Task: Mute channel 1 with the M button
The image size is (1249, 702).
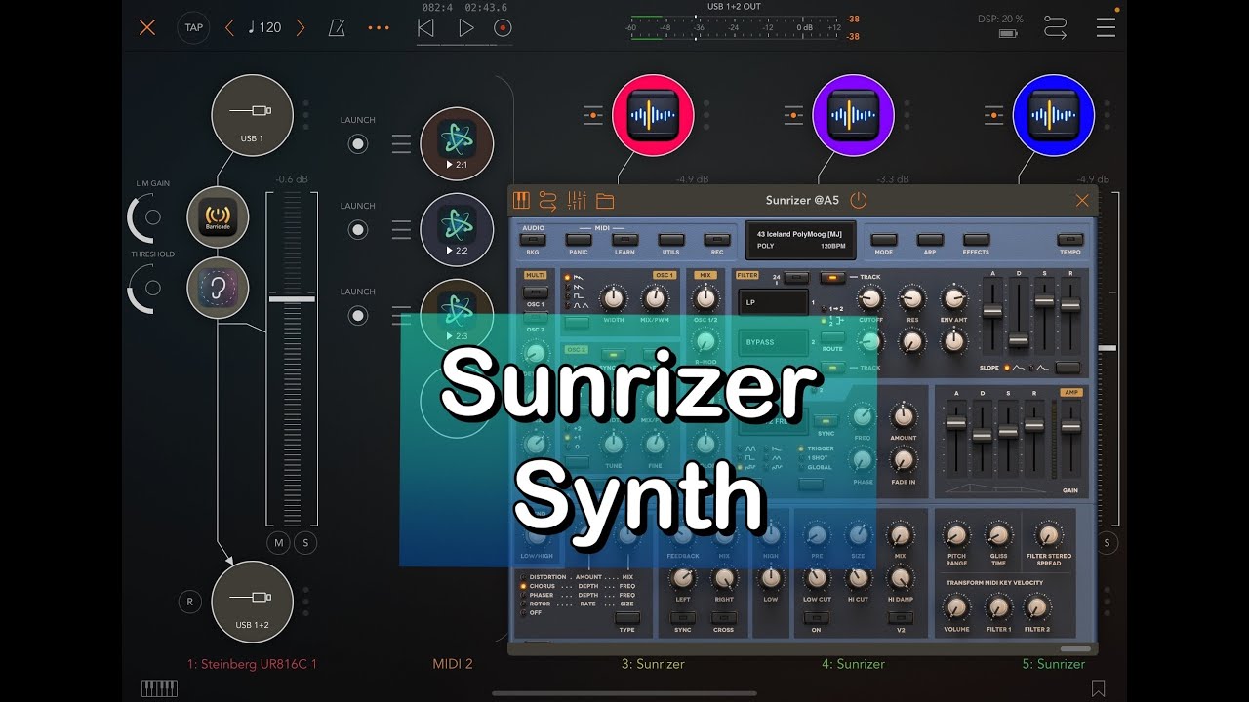Action: coord(278,543)
